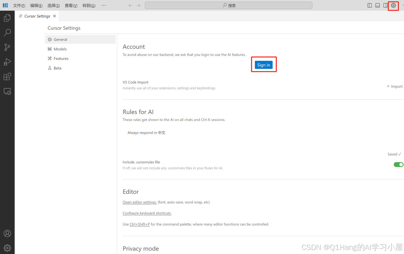Open editor settings link
The width and height of the screenshot is (404, 254).
pos(140,202)
